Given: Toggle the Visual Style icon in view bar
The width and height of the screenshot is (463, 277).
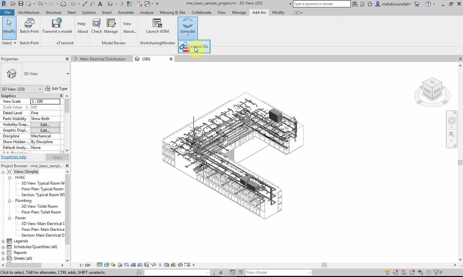Looking at the screenshot, I should coord(106,265).
